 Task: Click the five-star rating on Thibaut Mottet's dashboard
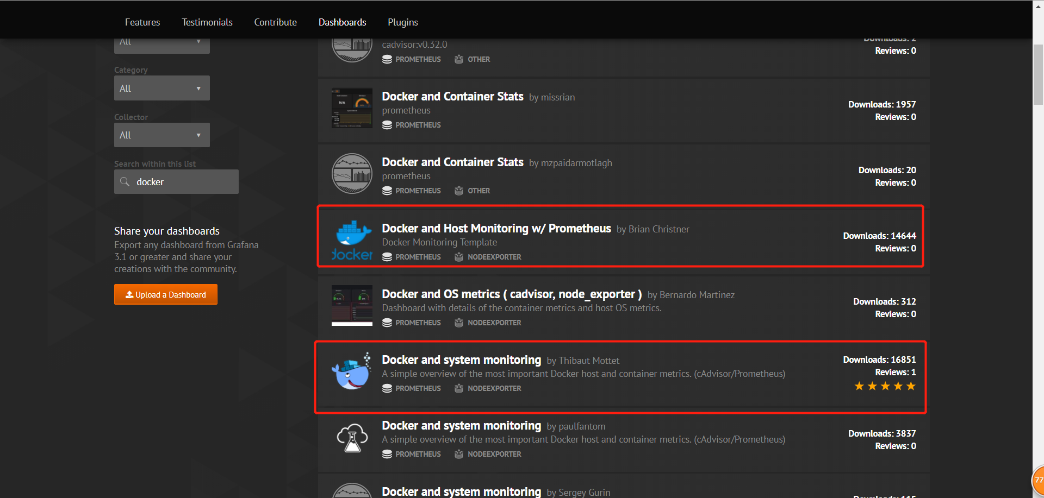pyautogui.click(x=885, y=386)
